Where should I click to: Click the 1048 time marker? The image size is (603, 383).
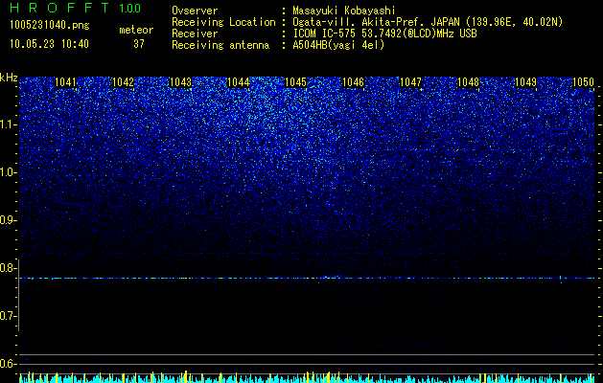pyautogui.click(x=468, y=82)
